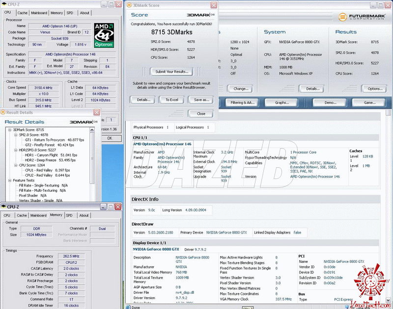
Task: Export results with To Excel button
Action: pyautogui.click(x=172, y=100)
